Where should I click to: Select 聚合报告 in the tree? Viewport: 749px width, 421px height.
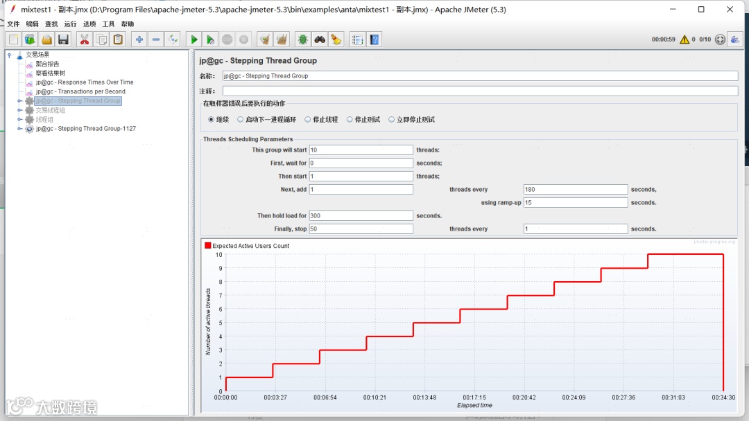click(x=47, y=64)
